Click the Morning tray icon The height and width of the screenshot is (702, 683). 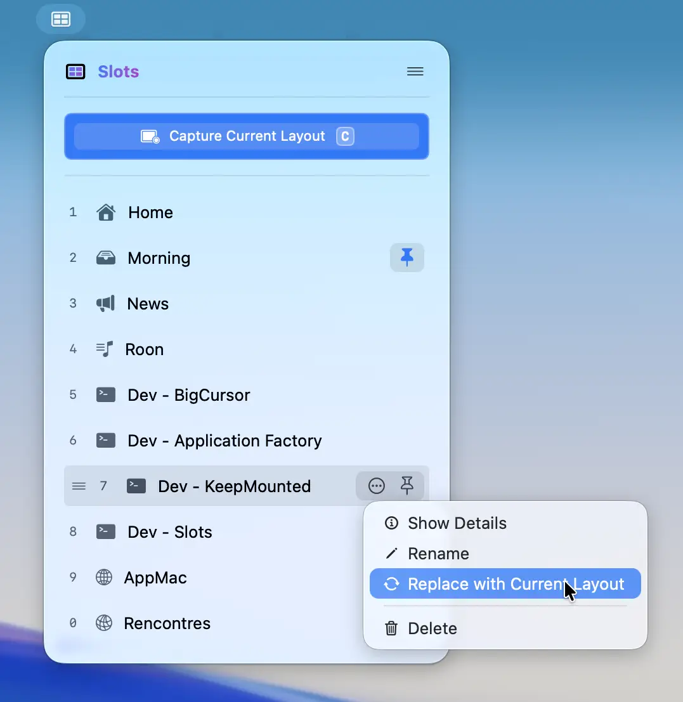(106, 258)
